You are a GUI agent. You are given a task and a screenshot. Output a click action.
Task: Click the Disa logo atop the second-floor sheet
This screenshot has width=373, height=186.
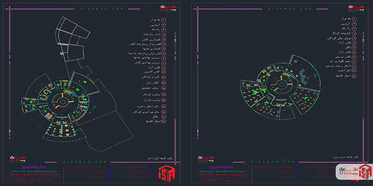click(357, 9)
